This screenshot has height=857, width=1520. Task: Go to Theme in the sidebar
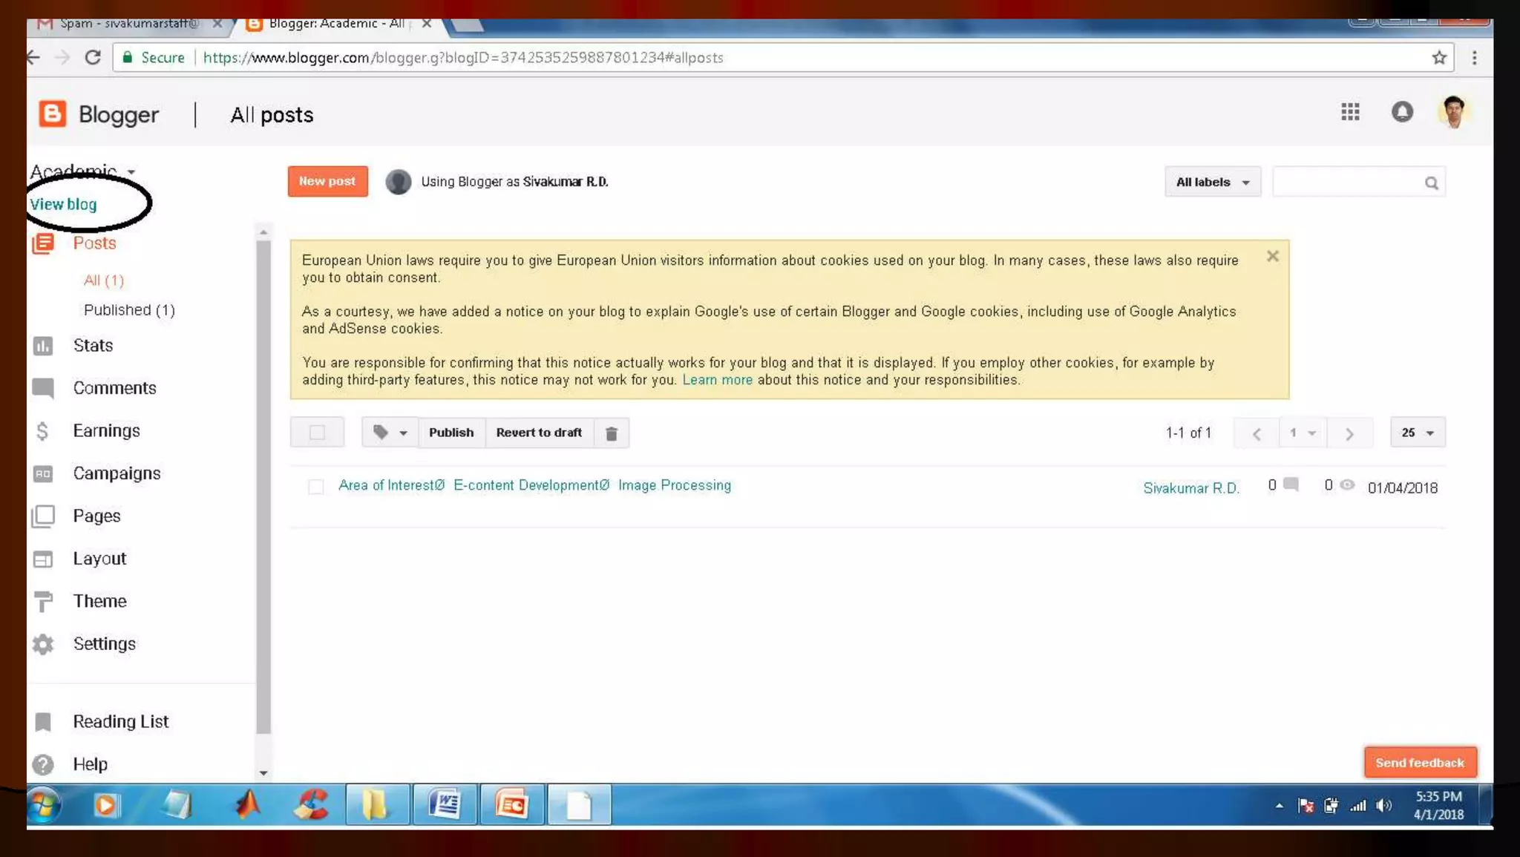coord(99,601)
